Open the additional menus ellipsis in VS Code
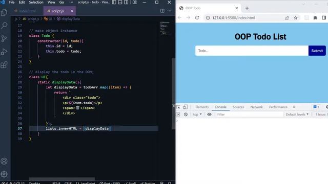 71,2
